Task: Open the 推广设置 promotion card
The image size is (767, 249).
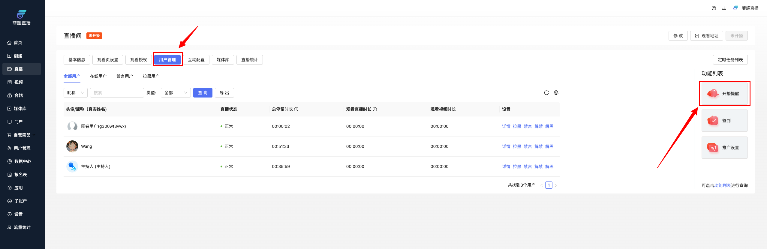Action: [x=724, y=148]
